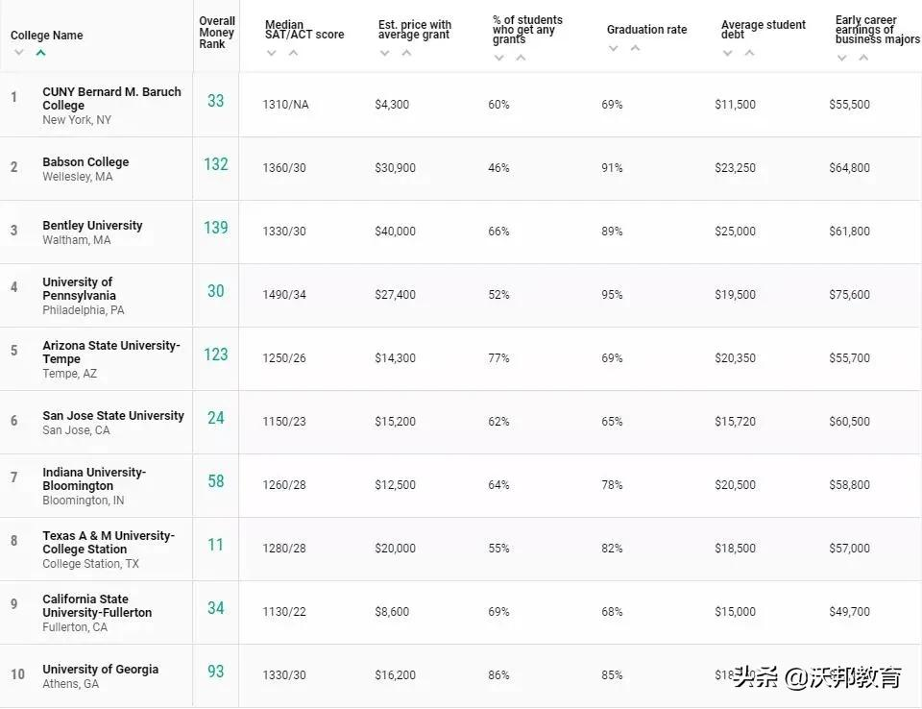Click the descending sort arrow under Est. price with average grant
This screenshot has height=709, width=922.
click(x=385, y=55)
